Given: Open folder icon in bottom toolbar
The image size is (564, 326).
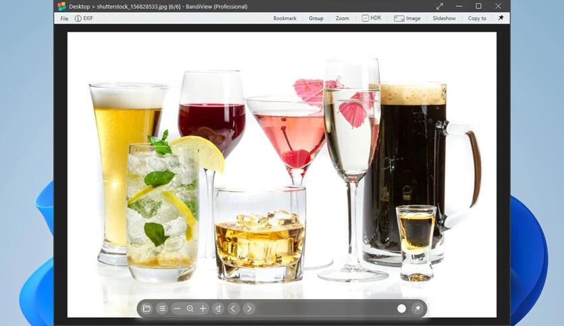Looking at the screenshot, I should (147, 308).
